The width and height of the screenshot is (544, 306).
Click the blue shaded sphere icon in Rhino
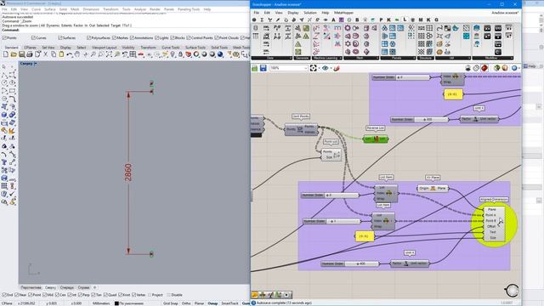tap(220, 54)
